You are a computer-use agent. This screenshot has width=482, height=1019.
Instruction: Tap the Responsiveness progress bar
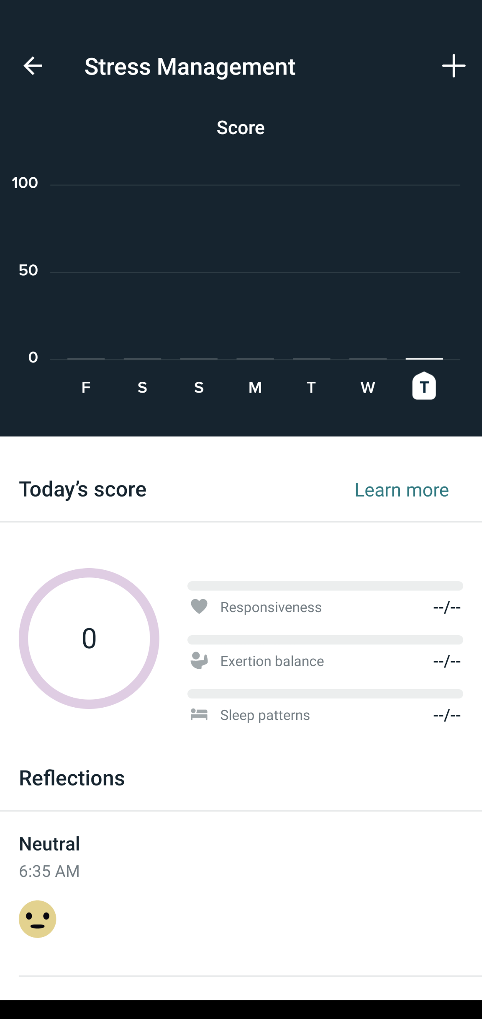325,586
